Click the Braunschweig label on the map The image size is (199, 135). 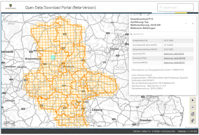[x=33, y=59]
